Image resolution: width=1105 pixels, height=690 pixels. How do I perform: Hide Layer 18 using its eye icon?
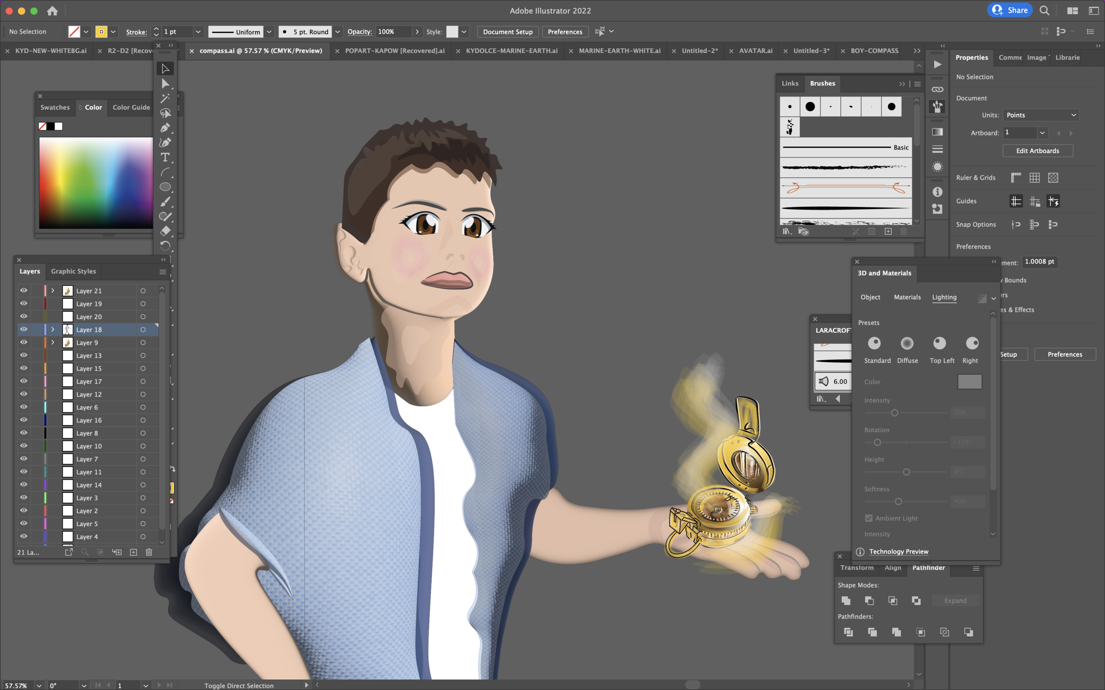[23, 329]
